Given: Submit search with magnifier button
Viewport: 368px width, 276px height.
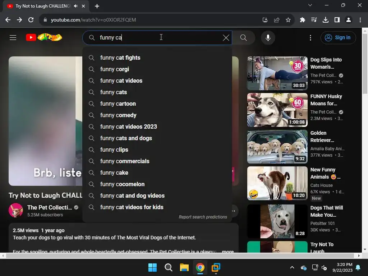Looking at the screenshot, I should [244, 37].
